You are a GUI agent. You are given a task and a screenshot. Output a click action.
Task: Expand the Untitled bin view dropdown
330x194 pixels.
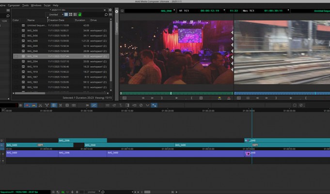(55, 15)
